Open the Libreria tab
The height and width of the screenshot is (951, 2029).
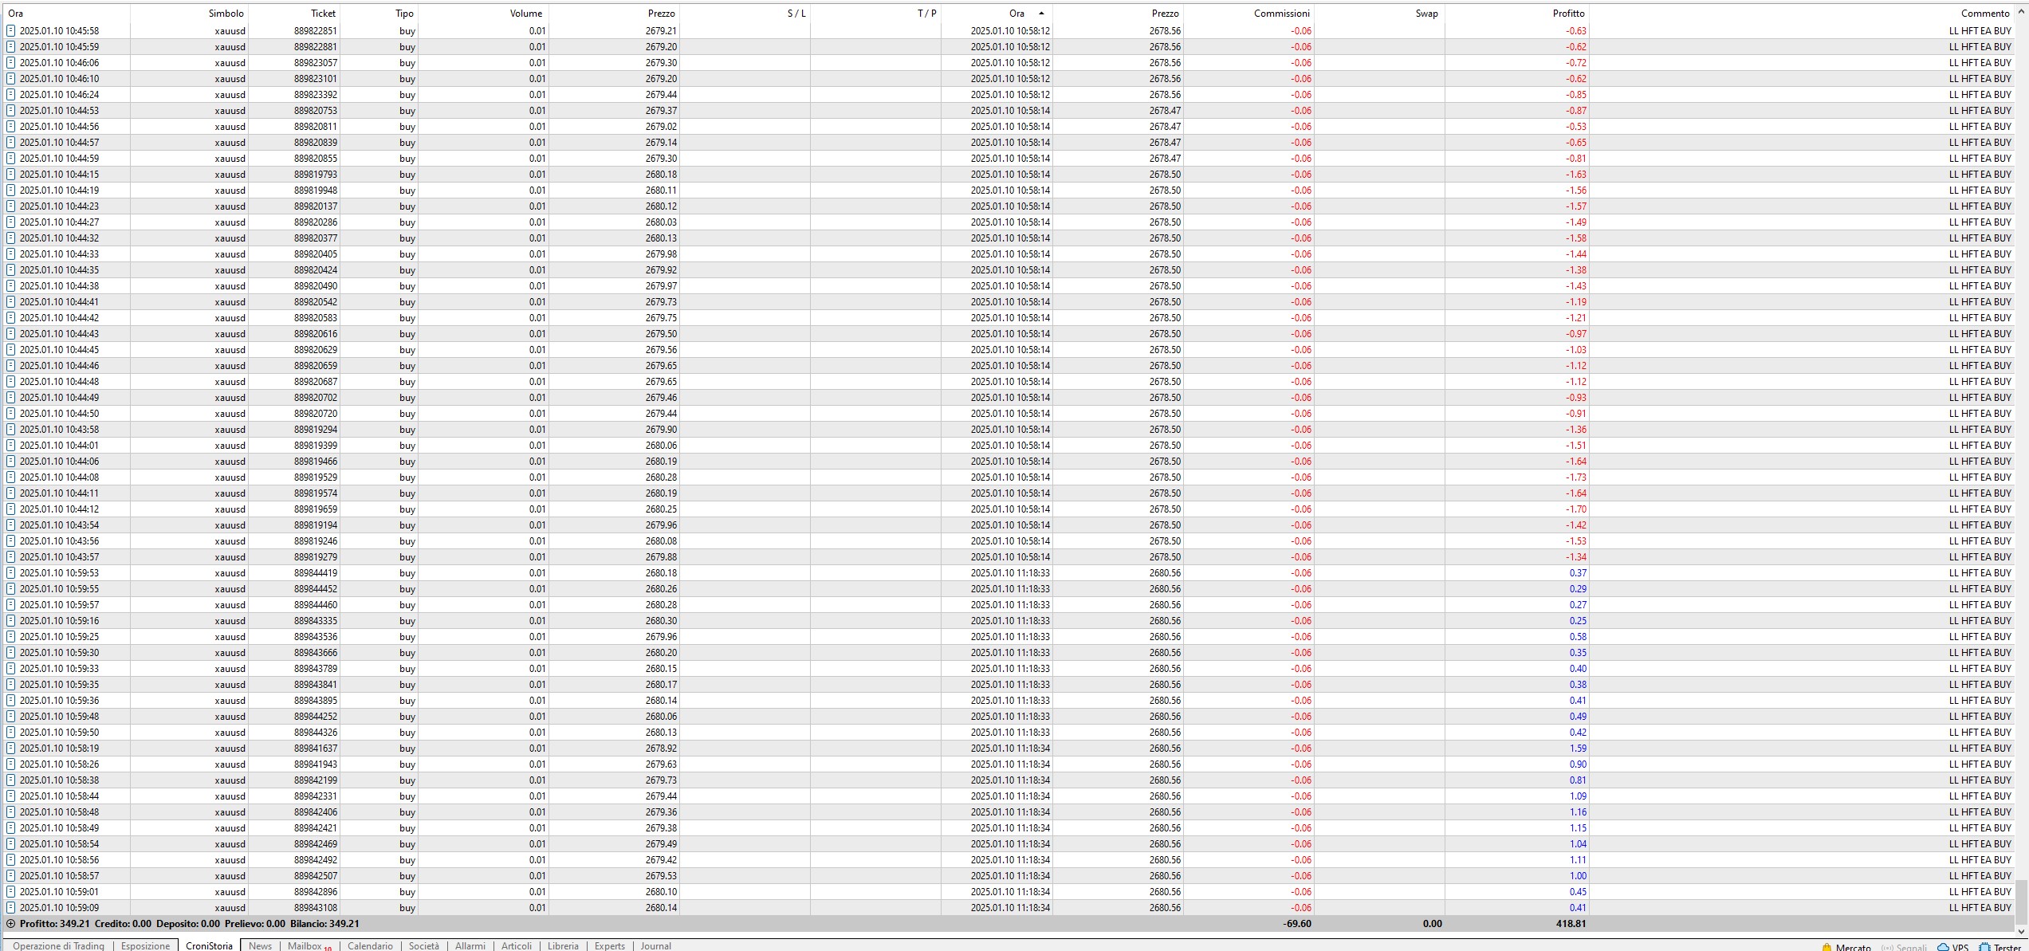tap(563, 946)
